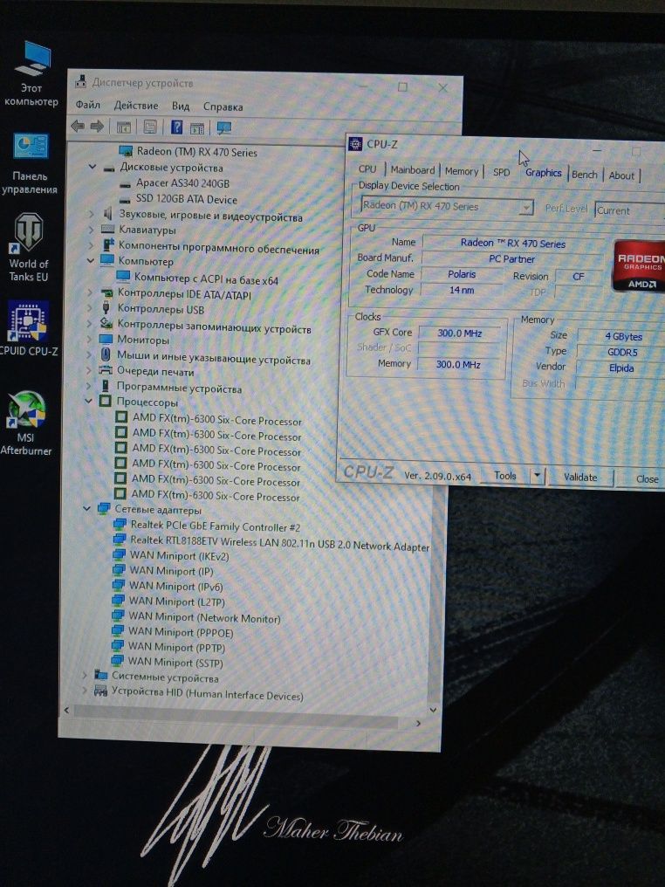
Task: Switch to the Memory tab in CPU-Z
Action: [462, 171]
